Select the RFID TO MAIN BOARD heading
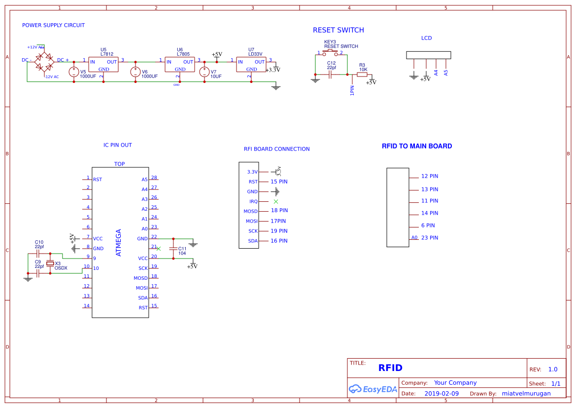Image resolution: width=576 pixels, height=408 pixels. pyautogui.click(x=416, y=146)
